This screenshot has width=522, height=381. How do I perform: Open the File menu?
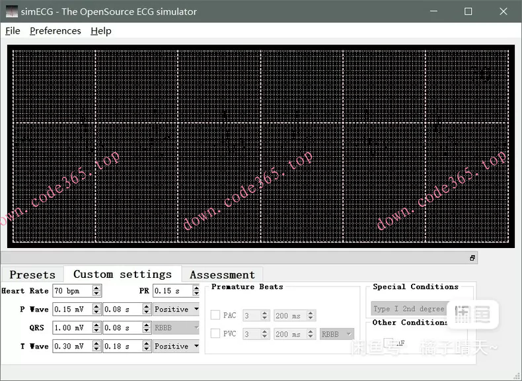click(x=13, y=31)
